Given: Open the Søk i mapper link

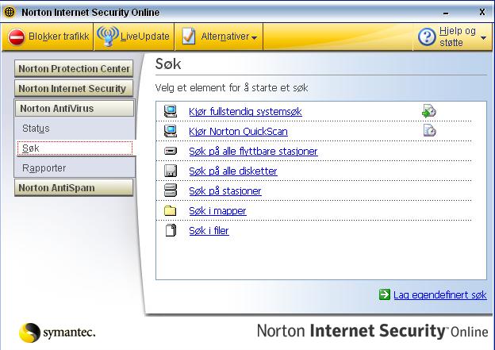Looking at the screenshot, I should click(x=217, y=210).
